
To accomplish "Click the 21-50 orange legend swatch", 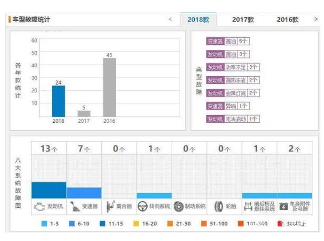I will click(170, 224).
